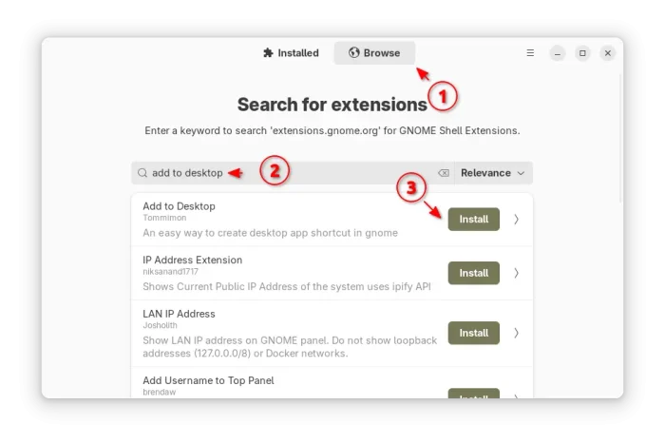The height and width of the screenshot is (444, 665).
Task: Click the puzzle piece icon on Installed
Action: click(268, 53)
